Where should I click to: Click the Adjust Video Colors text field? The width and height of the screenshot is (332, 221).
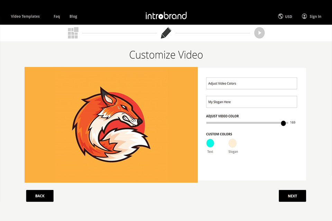coord(251,83)
